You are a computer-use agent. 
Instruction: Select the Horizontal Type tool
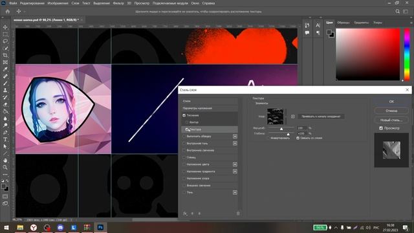(x=5, y=139)
